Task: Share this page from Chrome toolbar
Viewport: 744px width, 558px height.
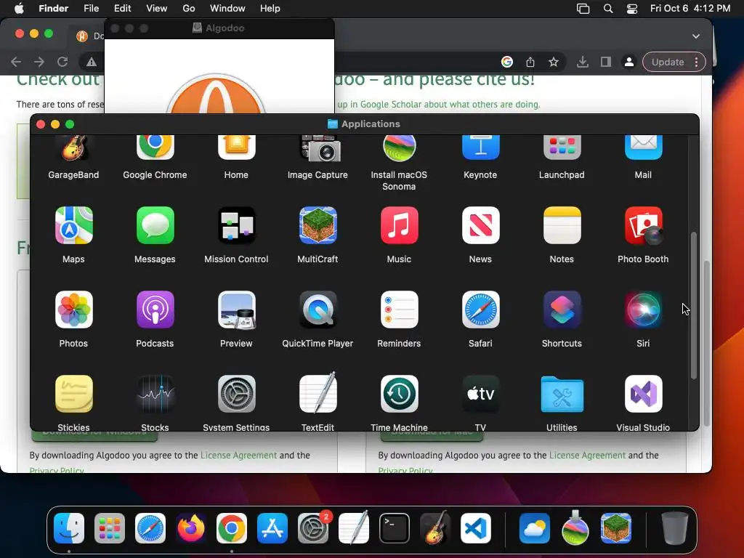Action: (530, 62)
